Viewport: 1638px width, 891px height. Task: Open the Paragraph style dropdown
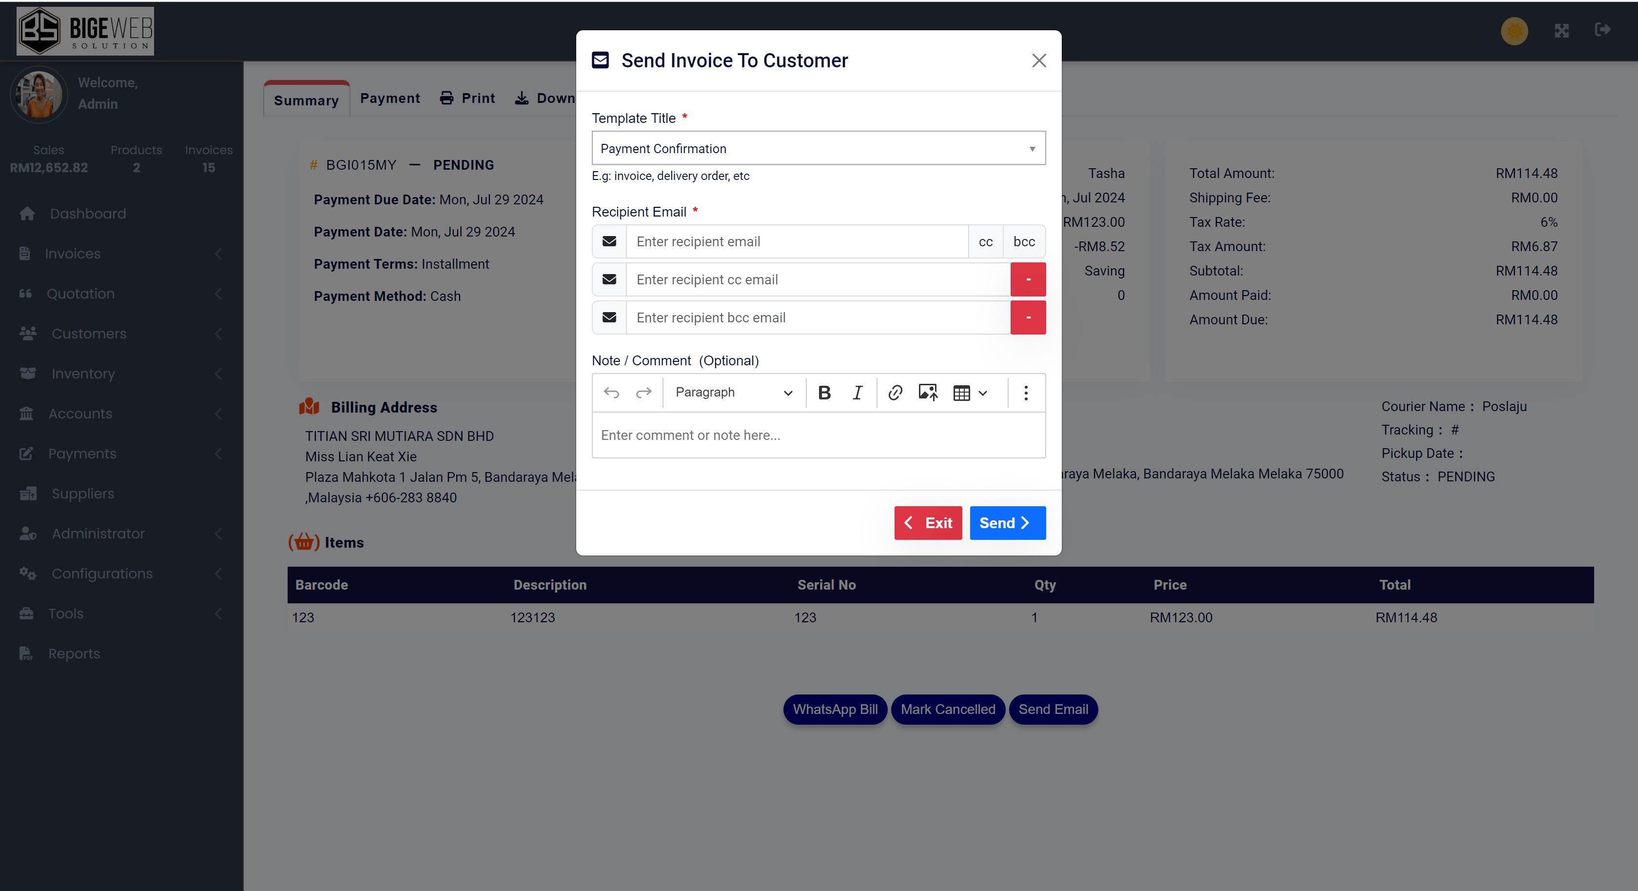pos(734,393)
